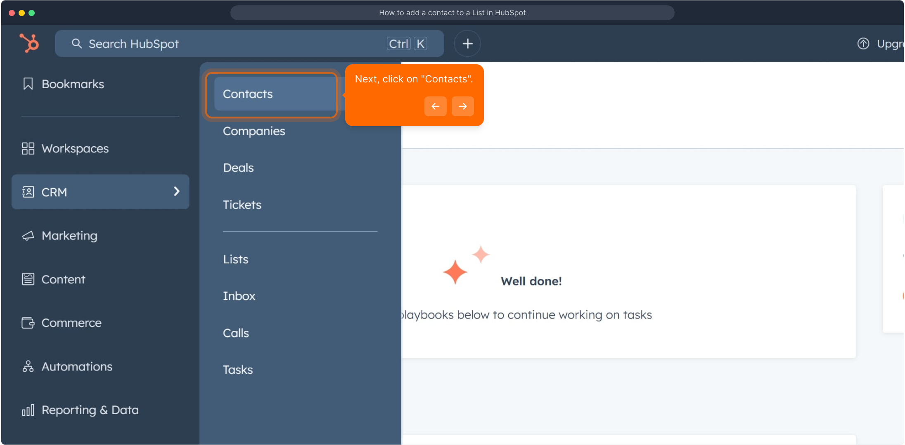Image resolution: width=905 pixels, height=445 pixels.
Task: Select Contacts in the CRM submenu
Action: (x=248, y=94)
